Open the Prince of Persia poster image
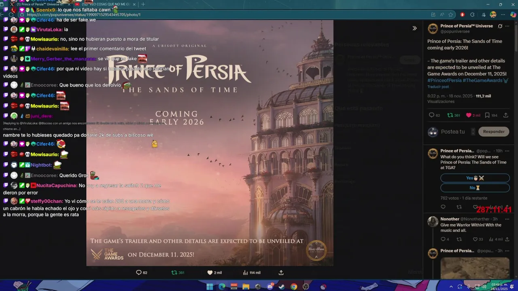Image resolution: width=518 pixels, height=291 pixels. (x=210, y=143)
